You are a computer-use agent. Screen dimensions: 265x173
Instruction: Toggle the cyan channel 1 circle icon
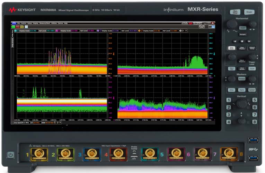[x=16, y=31]
